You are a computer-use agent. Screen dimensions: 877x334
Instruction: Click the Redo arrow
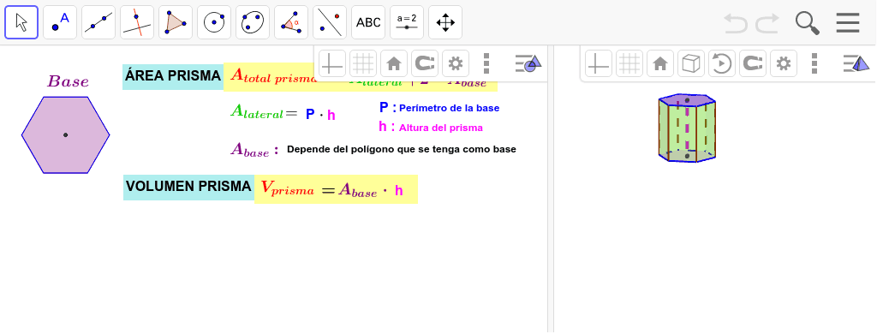point(767,23)
